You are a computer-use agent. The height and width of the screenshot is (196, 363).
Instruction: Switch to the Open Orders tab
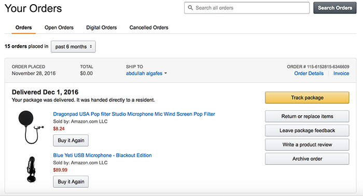click(x=59, y=27)
